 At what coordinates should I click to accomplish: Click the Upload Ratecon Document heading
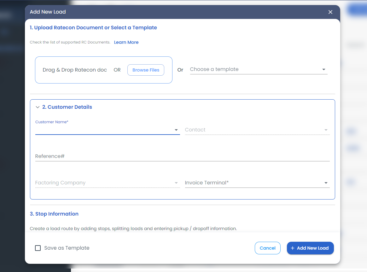tap(93, 28)
